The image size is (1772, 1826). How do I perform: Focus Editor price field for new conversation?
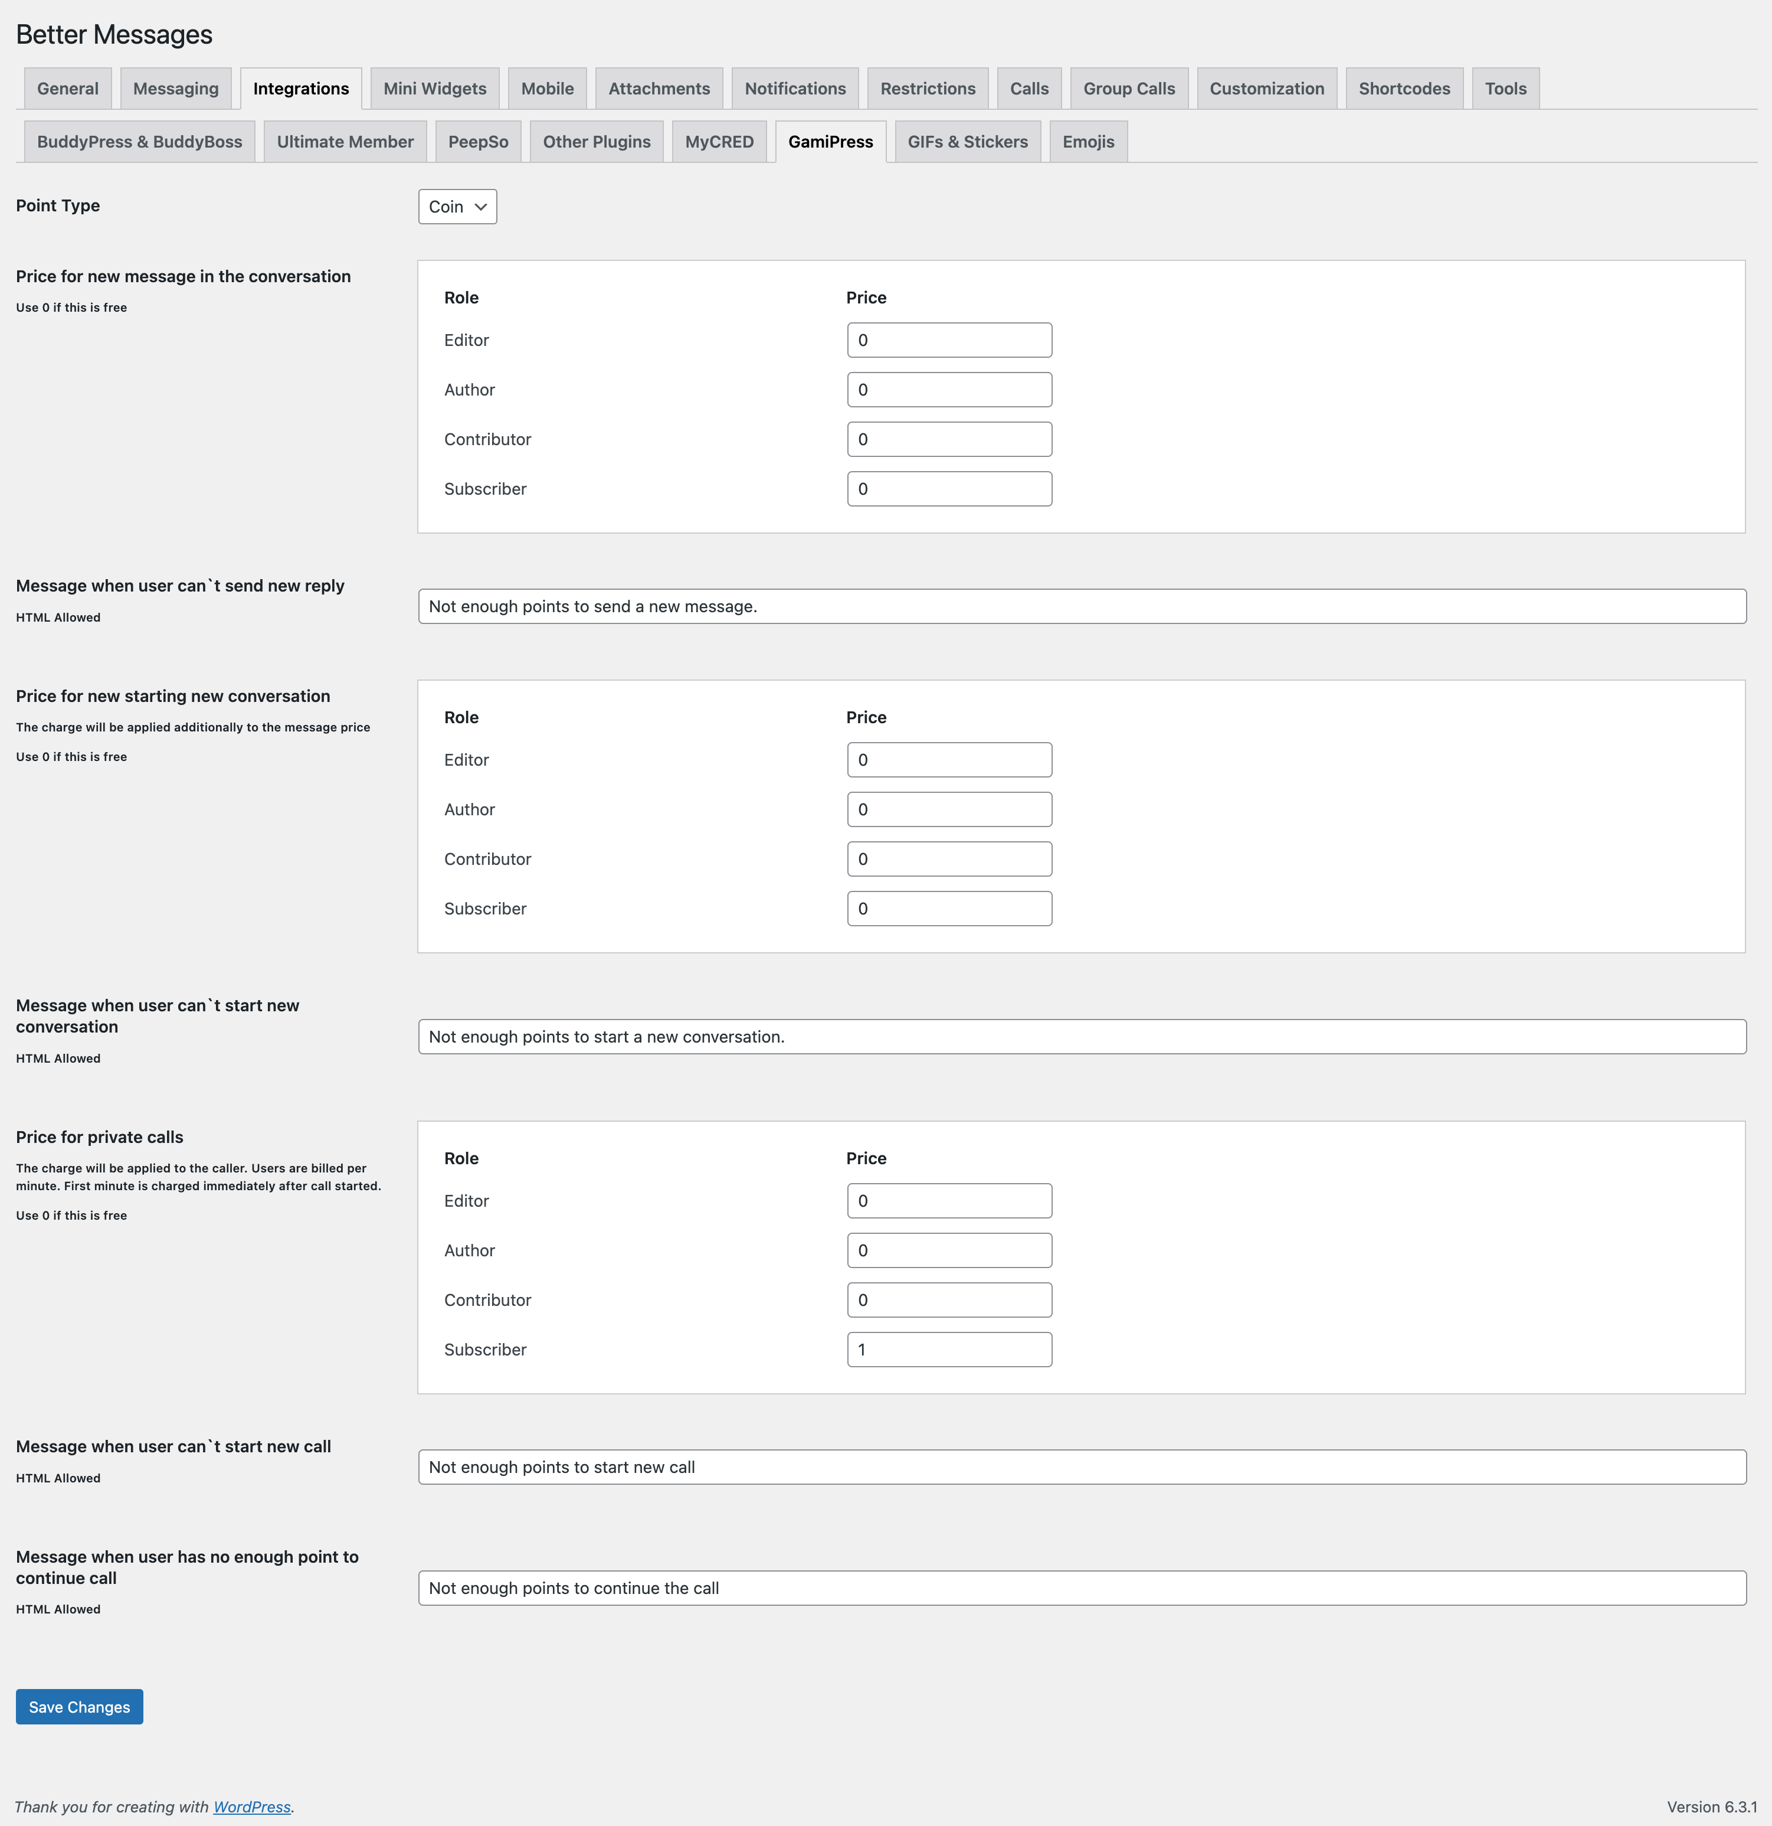950,759
